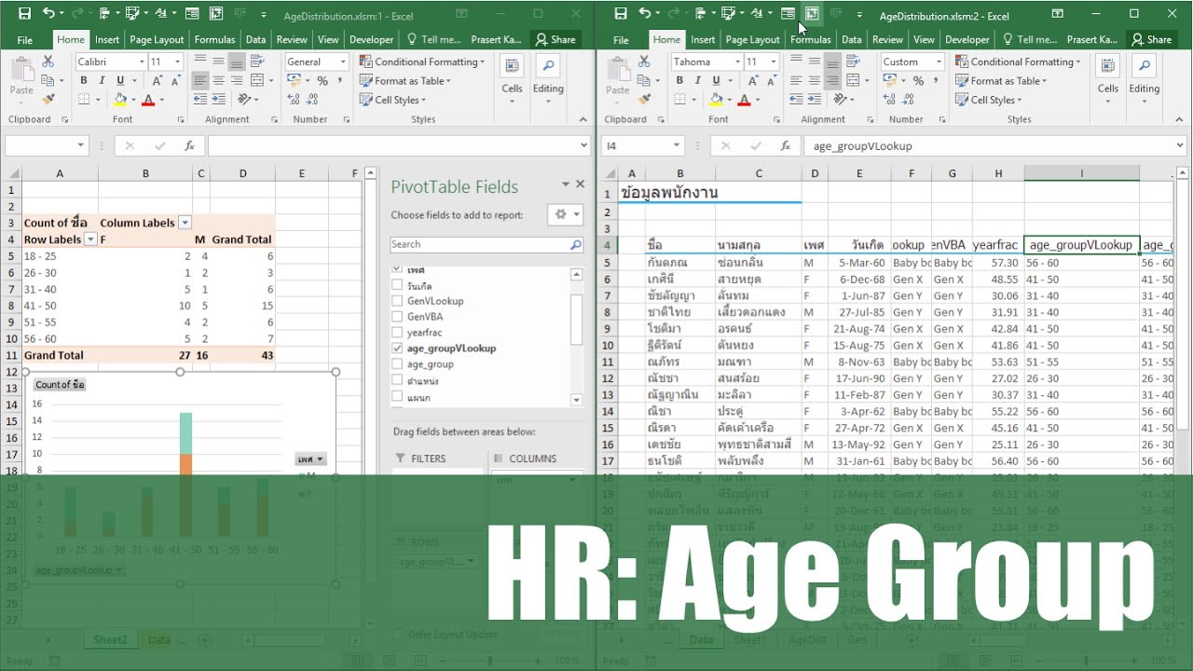Screen dimensions: 1193x671
Task: Save workbook in right Excel window
Action: tap(621, 14)
